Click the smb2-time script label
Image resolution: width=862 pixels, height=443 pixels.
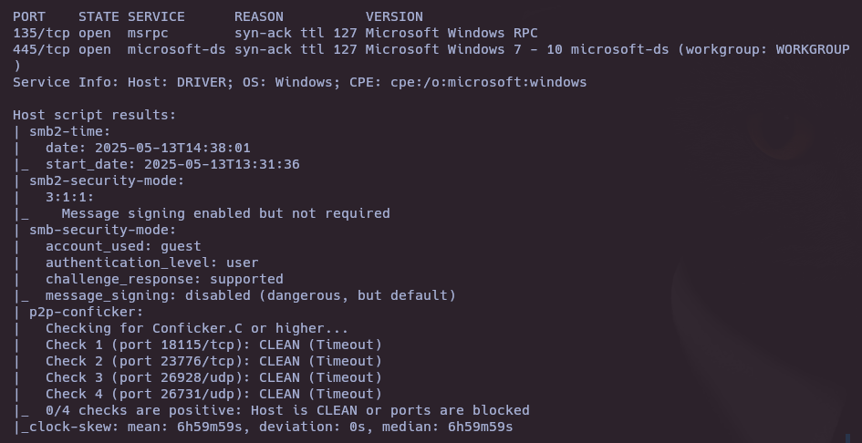(x=70, y=132)
